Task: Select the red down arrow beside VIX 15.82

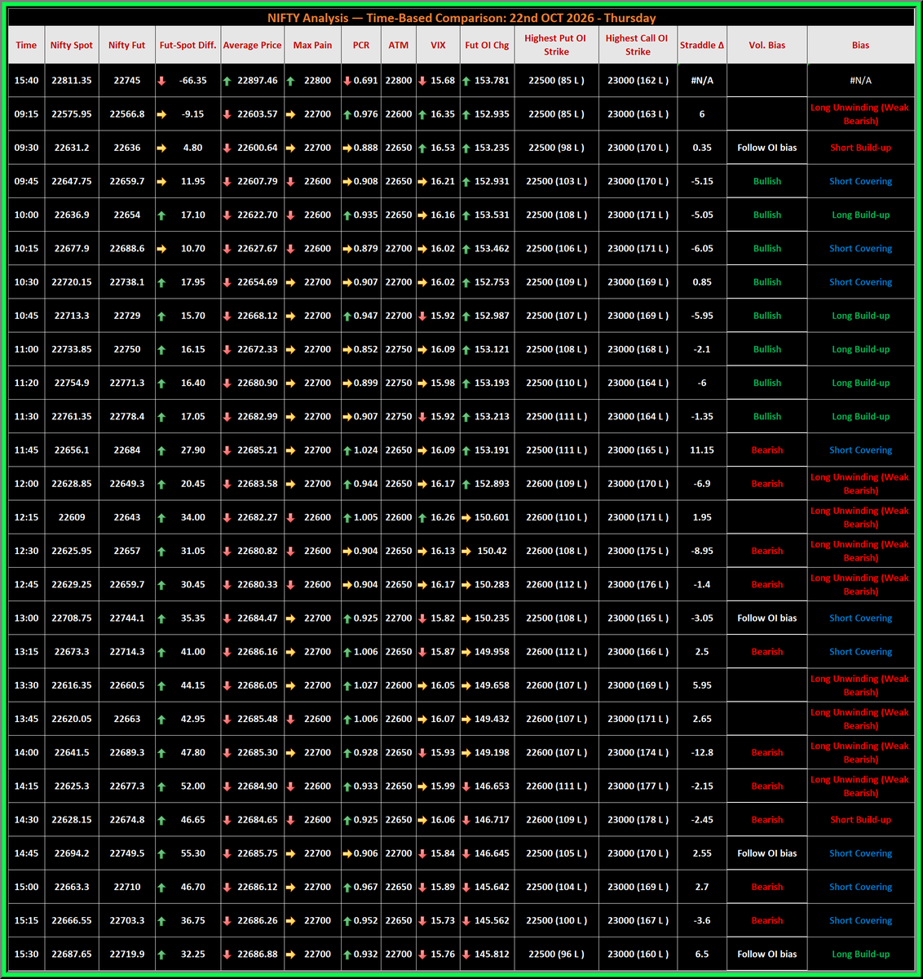Action: (422, 618)
